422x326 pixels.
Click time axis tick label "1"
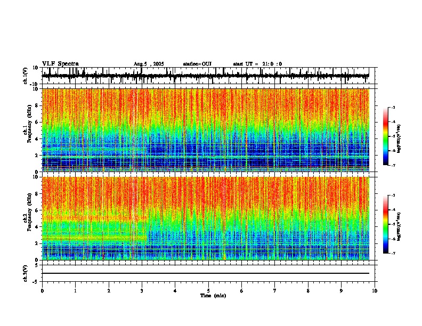[75, 291]
